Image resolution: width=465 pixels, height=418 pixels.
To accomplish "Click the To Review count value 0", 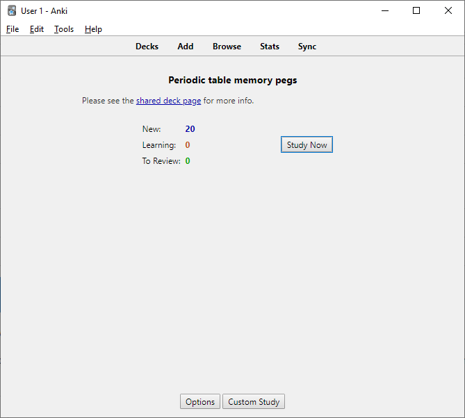I will [188, 161].
